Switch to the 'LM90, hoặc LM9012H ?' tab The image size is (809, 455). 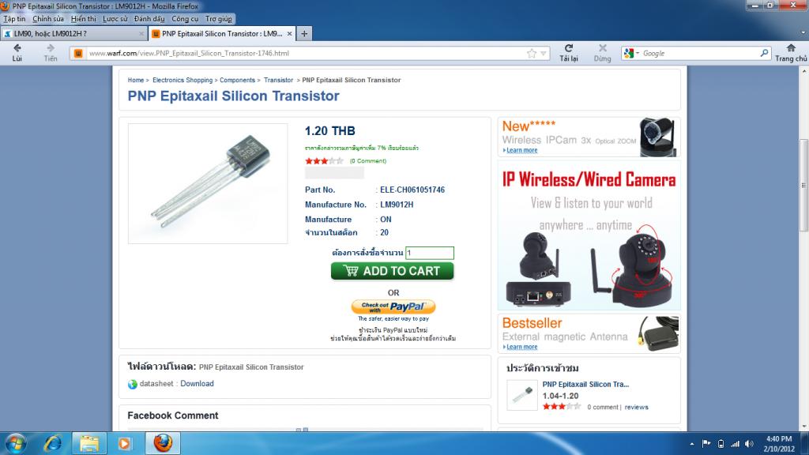(x=73, y=33)
